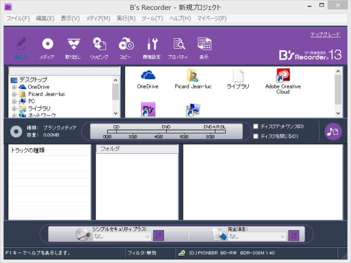Open the 実行(R) menu
Screen dimensions: 351x263
[x=126, y=19]
